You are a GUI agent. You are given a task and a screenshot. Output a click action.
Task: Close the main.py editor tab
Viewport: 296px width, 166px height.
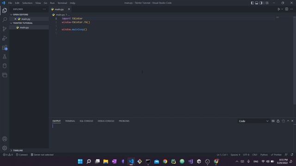point(69,9)
